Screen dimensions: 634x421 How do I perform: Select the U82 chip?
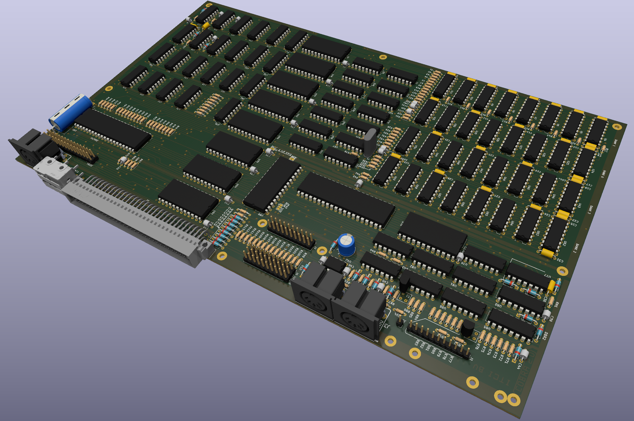click(433, 262)
